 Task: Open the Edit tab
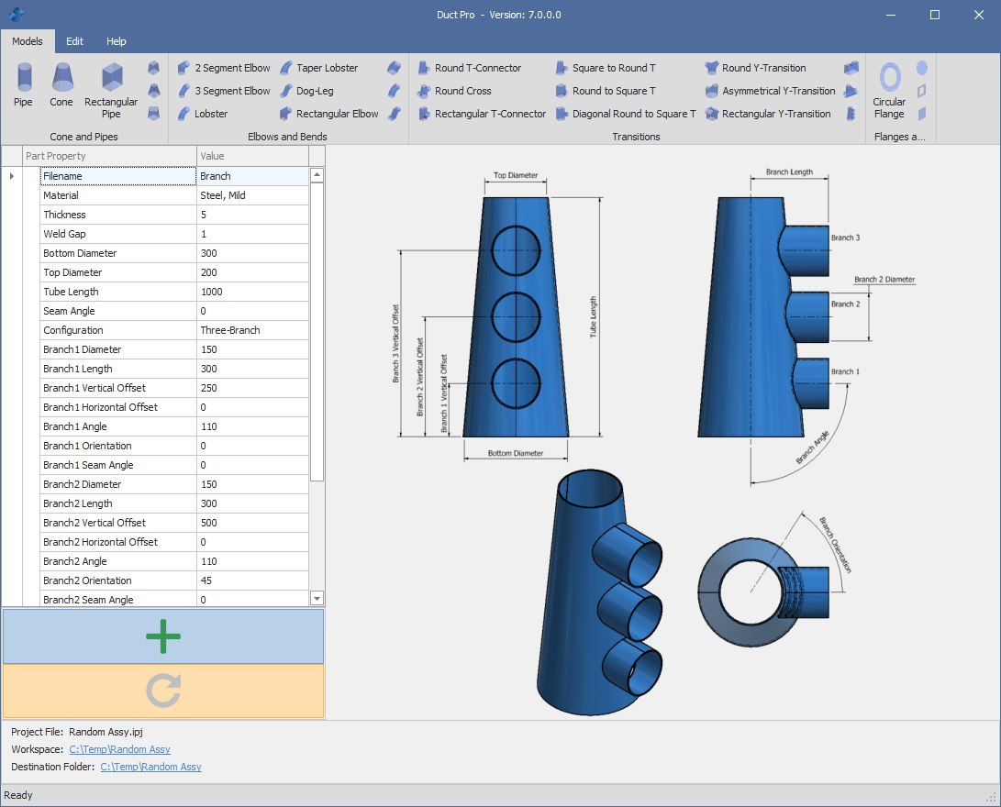point(74,41)
